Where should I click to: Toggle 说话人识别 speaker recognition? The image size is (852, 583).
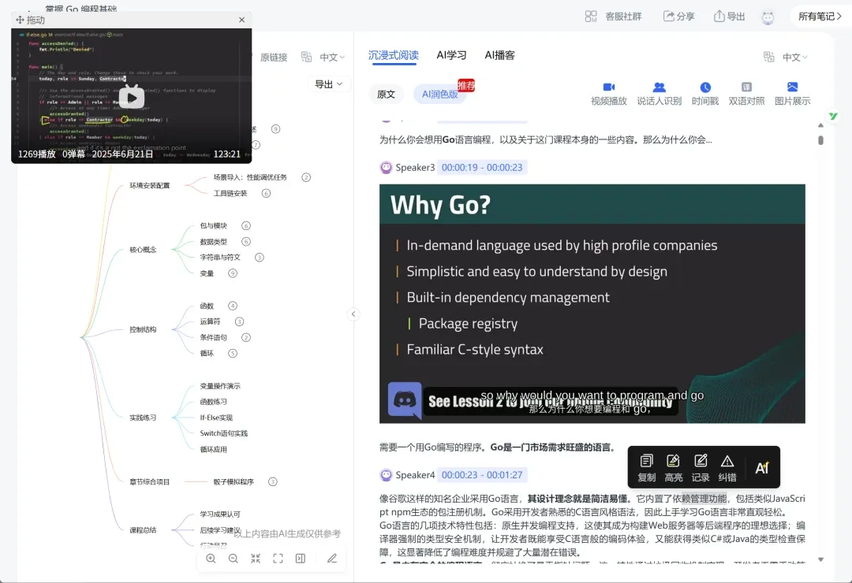[659, 94]
